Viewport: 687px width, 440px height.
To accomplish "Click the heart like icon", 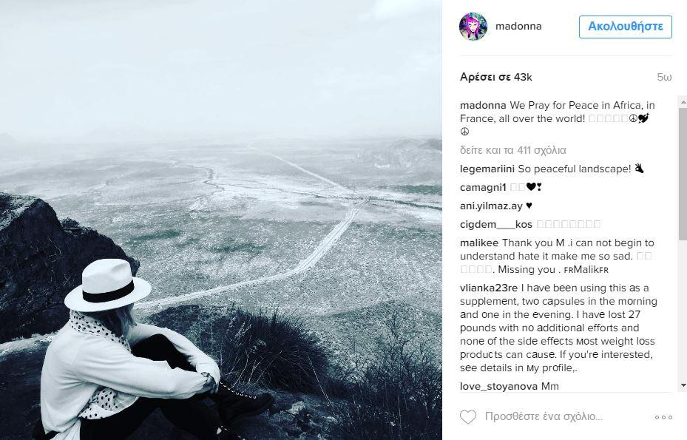I will coord(468,417).
